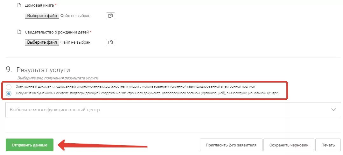Select the Электронный документ radio button
343x155 pixels.
[x=9, y=87]
